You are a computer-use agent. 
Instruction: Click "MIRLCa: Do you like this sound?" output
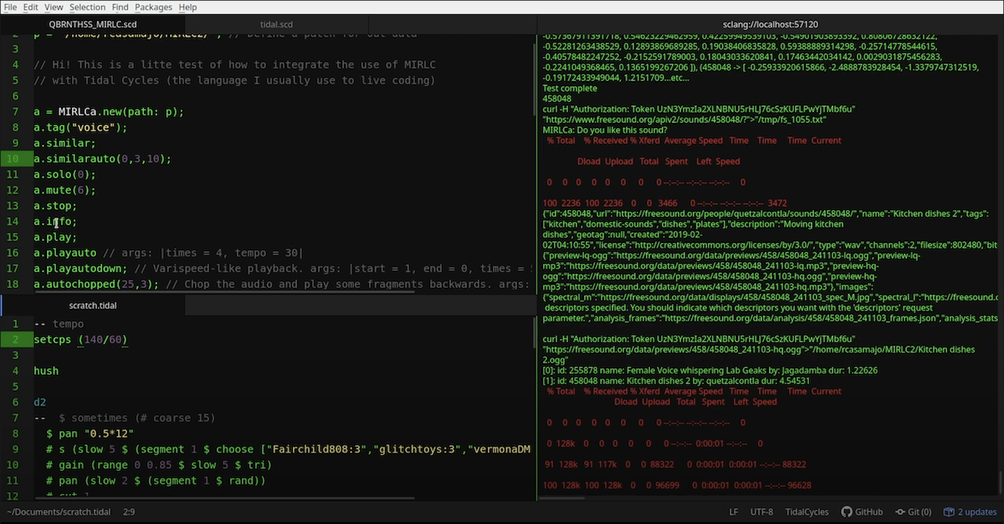pos(605,130)
